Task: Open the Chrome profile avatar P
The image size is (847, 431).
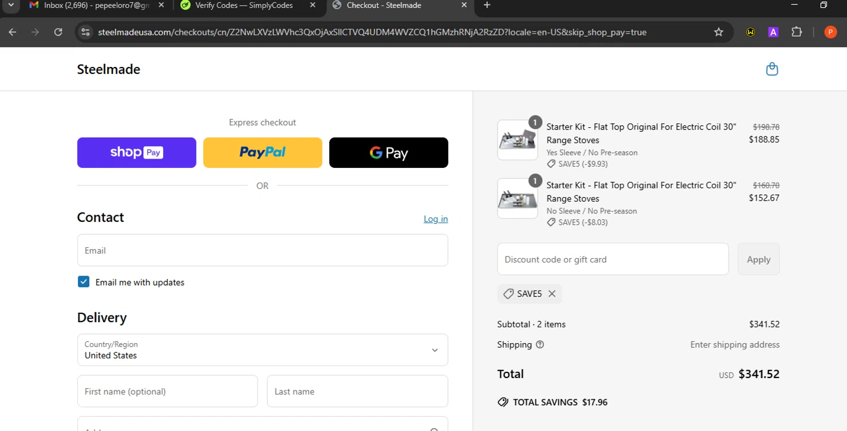Action: pyautogui.click(x=830, y=32)
